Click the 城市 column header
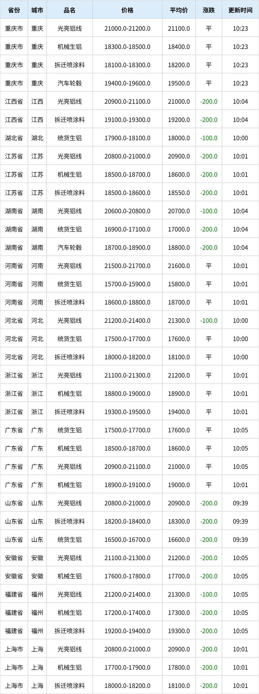 coord(37,10)
